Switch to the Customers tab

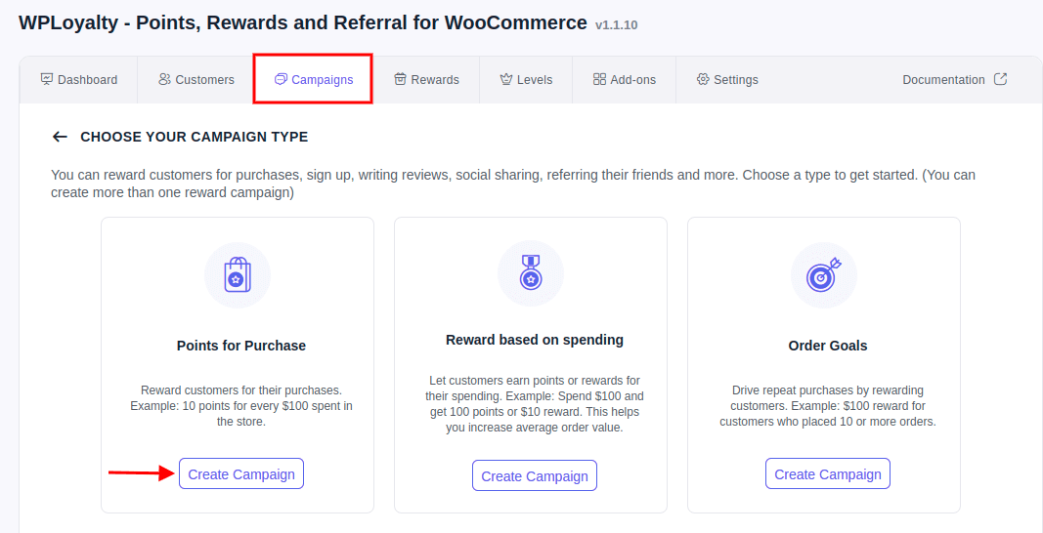pyautogui.click(x=196, y=80)
